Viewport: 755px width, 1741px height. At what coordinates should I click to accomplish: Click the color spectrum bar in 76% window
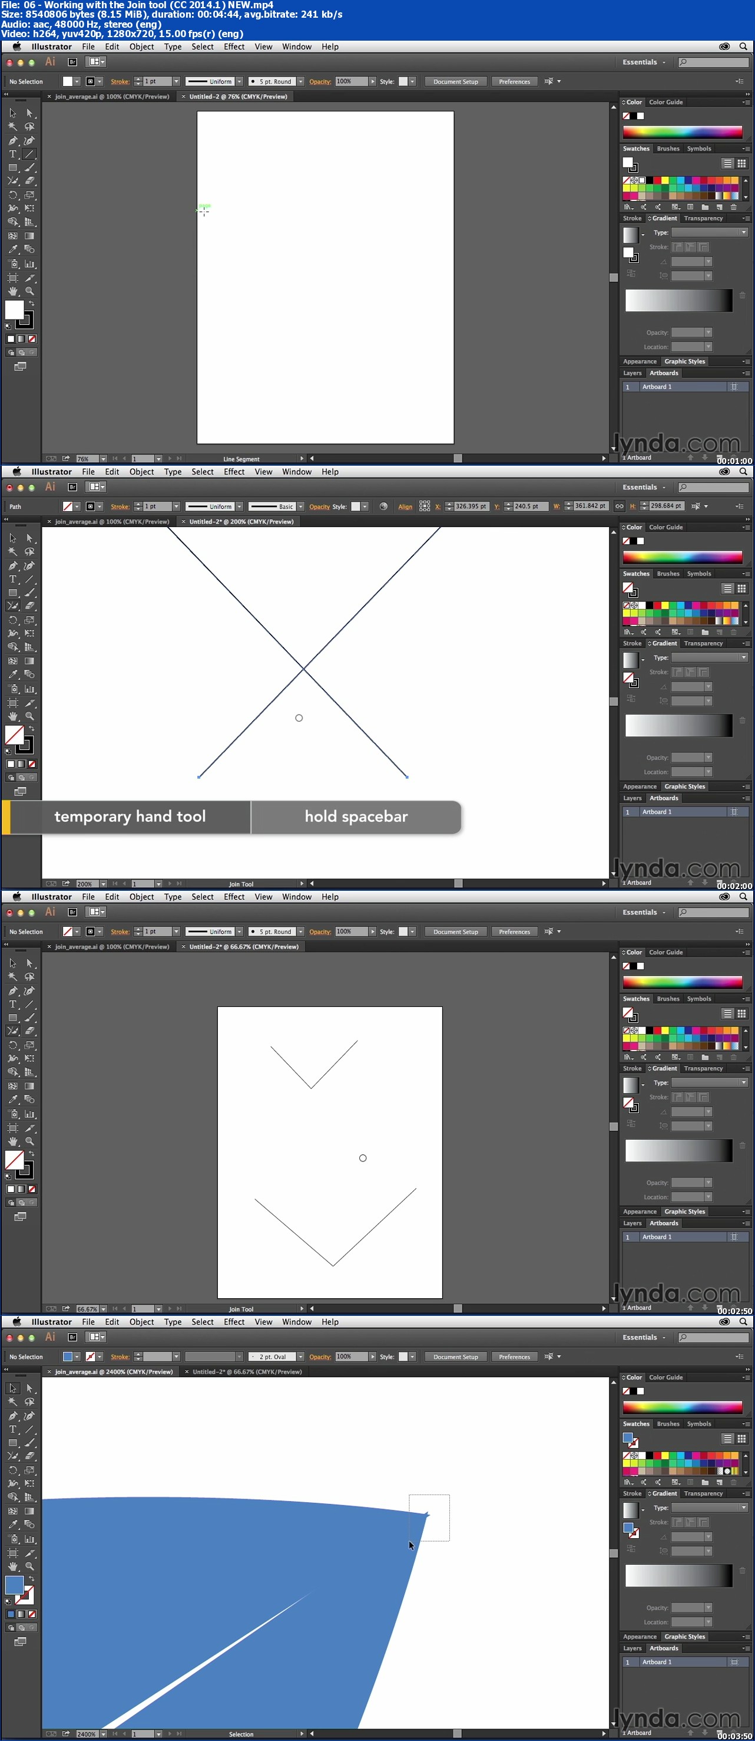tap(682, 133)
